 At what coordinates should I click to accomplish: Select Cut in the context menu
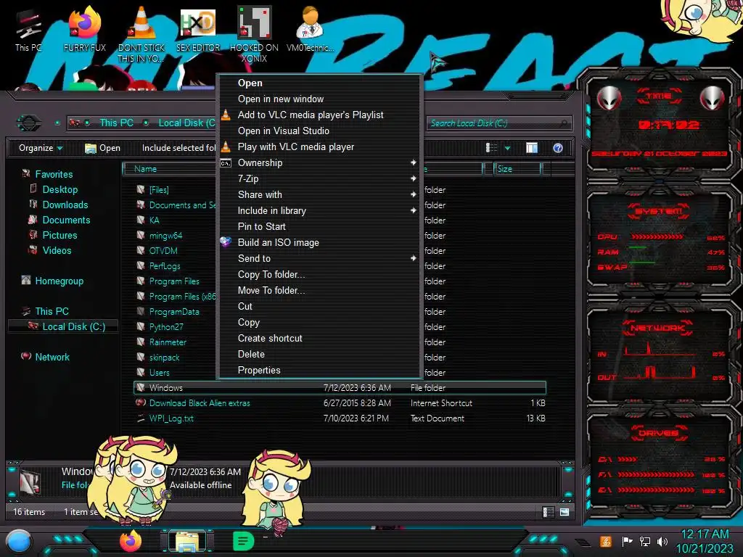pos(319,307)
